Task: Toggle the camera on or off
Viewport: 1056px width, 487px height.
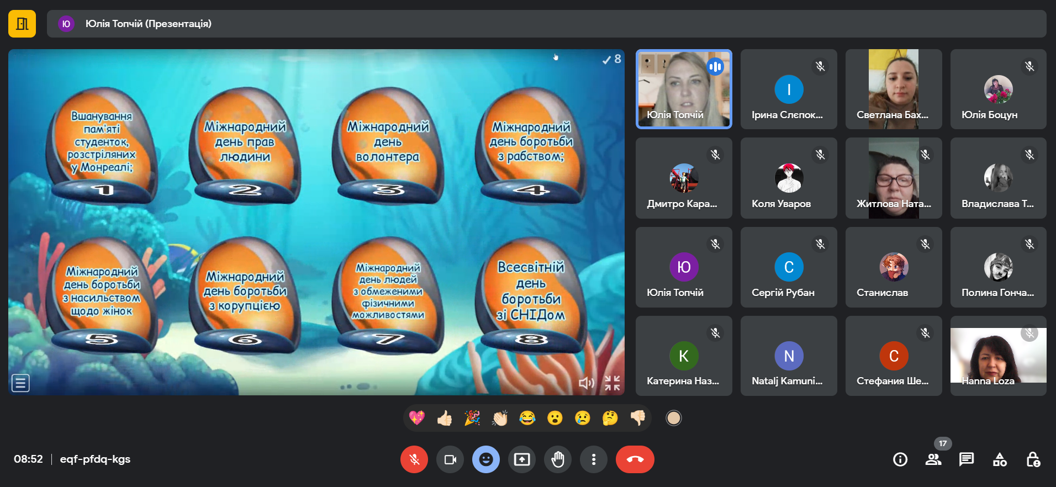Action: click(450, 459)
